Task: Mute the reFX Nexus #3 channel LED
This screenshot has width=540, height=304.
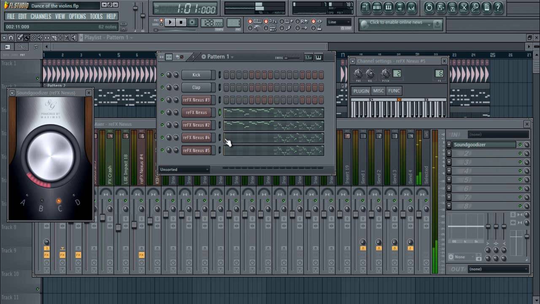Action: point(162,100)
